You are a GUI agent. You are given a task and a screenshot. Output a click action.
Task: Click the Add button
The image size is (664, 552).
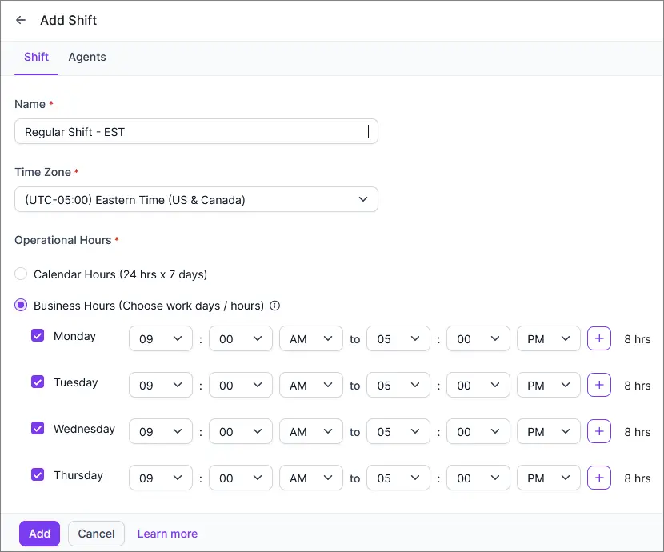click(x=39, y=534)
